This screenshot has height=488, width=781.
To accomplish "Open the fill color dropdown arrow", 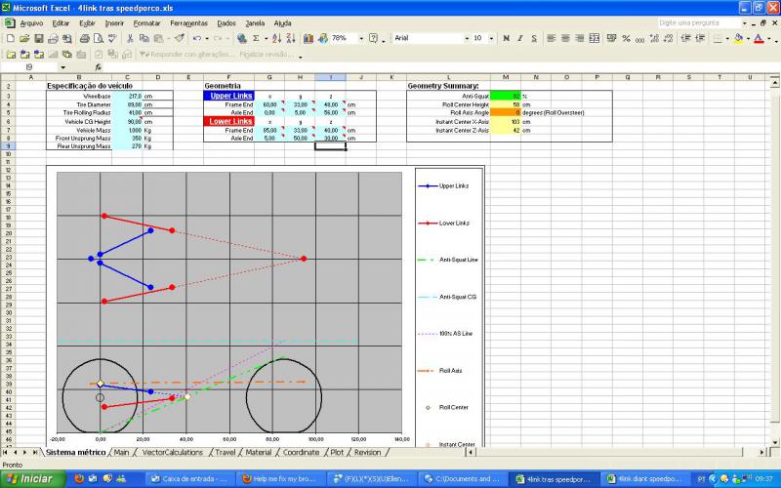I will (748, 38).
